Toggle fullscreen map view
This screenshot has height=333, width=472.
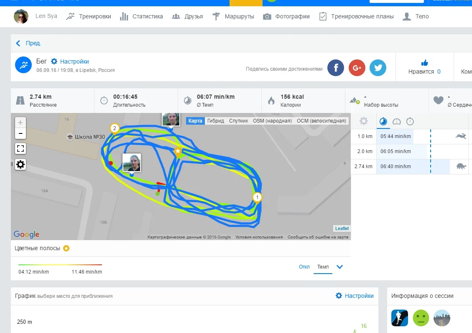pyautogui.click(x=20, y=149)
